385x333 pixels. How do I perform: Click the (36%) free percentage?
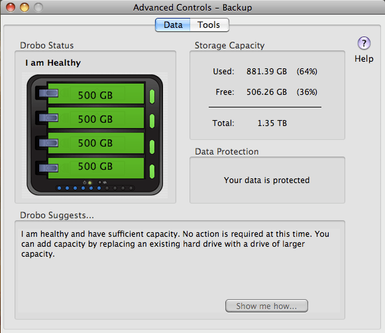(x=307, y=92)
